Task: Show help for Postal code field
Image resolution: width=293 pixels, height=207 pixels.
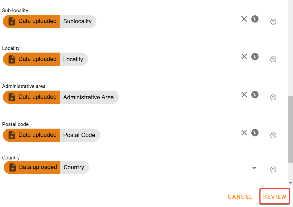Action: (273, 135)
